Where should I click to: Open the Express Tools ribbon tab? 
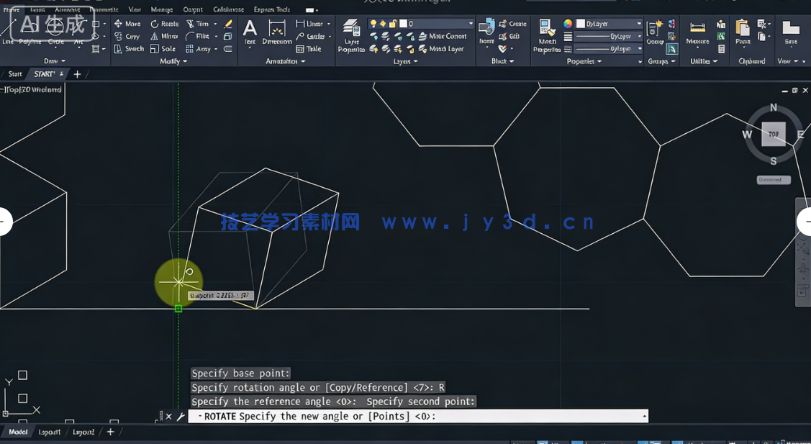272,9
